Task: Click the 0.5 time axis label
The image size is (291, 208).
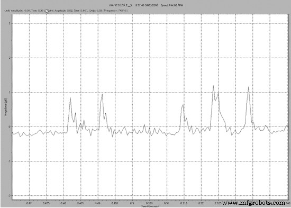Action: (132, 203)
